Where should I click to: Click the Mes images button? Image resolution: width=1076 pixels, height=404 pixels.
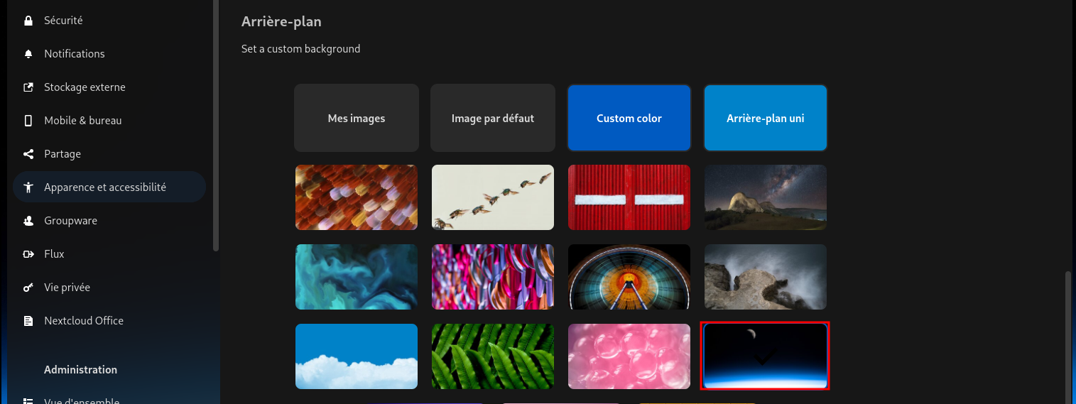[357, 119]
